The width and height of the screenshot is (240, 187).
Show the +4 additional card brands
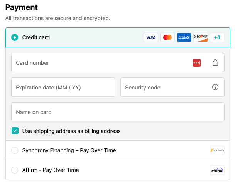[x=217, y=37]
